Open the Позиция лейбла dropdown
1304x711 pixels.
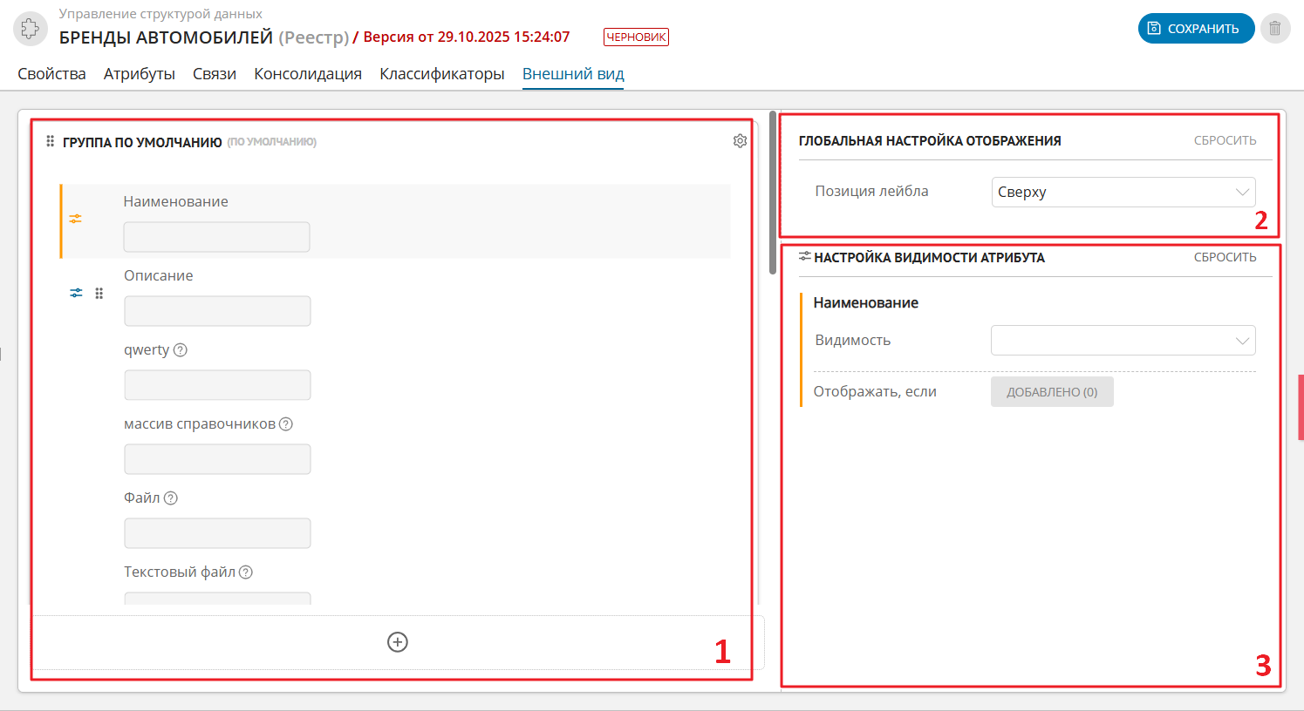point(1123,192)
